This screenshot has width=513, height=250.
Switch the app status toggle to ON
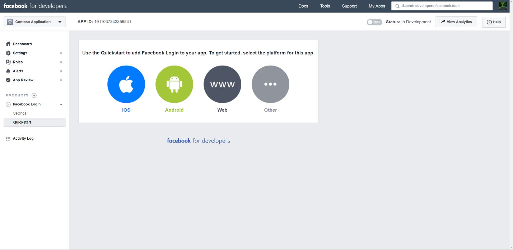click(374, 22)
